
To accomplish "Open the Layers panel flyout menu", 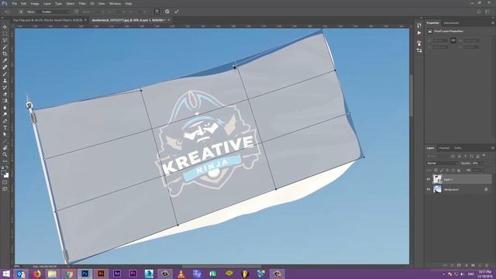I will (x=493, y=148).
